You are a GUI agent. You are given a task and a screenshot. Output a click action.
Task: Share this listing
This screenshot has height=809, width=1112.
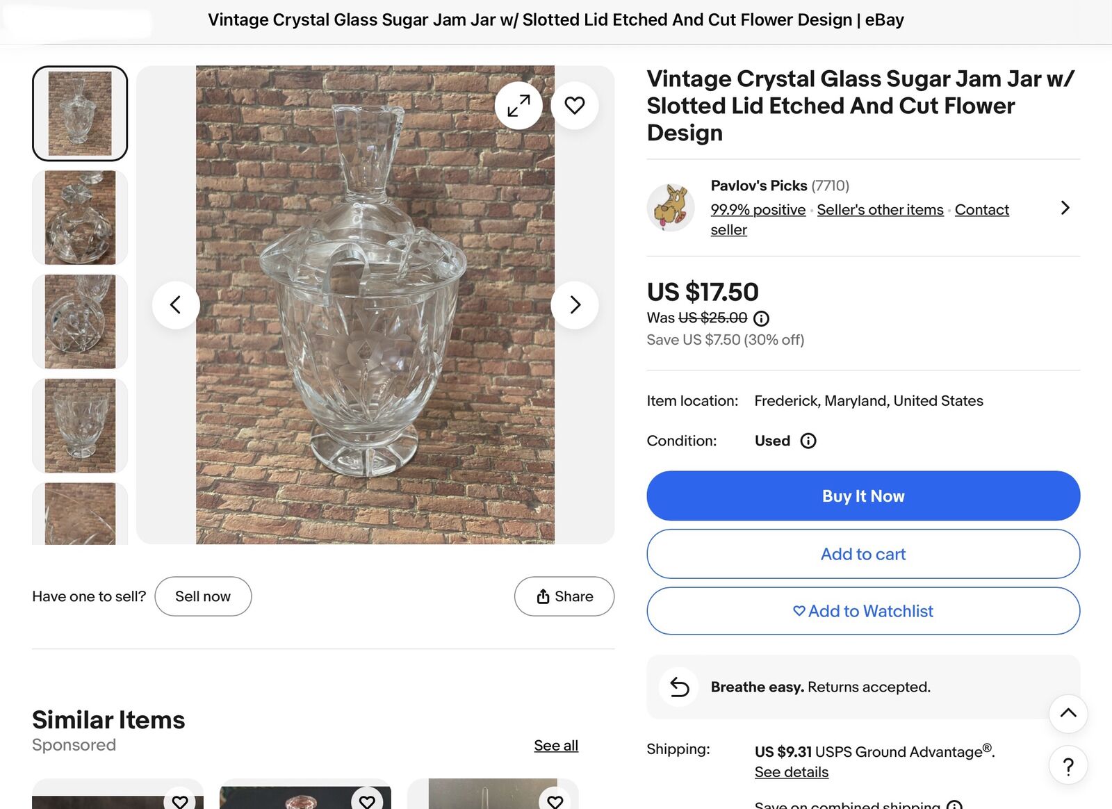(x=564, y=596)
